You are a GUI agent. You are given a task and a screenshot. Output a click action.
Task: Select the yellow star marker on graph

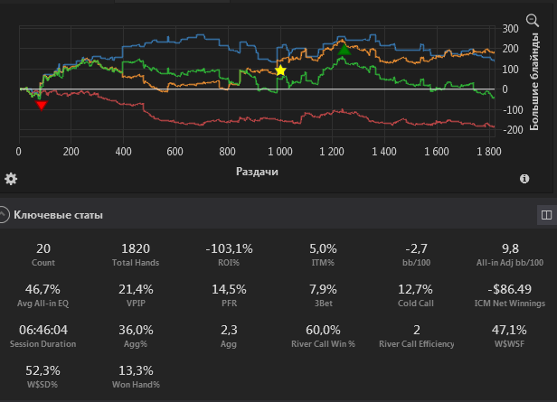point(280,70)
